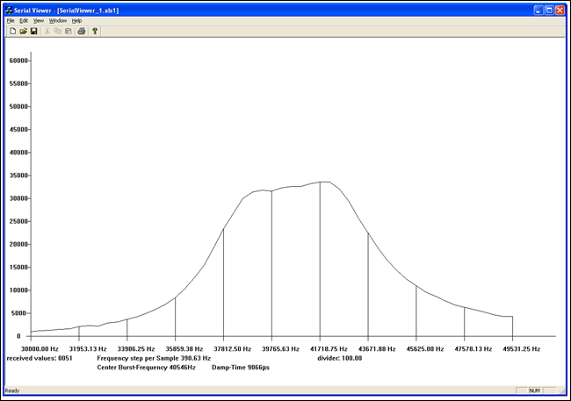Click the 37812.50 Hz axis label
The width and height of the screenshot is (571, 401).
pyautogui.click(x=224, y=348)
